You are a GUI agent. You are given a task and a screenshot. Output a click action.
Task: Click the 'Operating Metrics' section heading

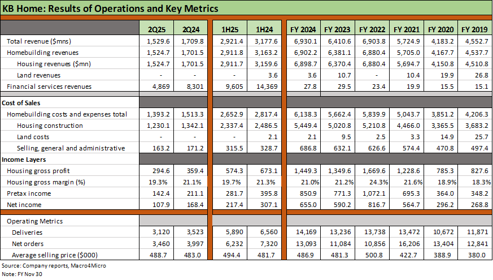[x=34, y=221]
